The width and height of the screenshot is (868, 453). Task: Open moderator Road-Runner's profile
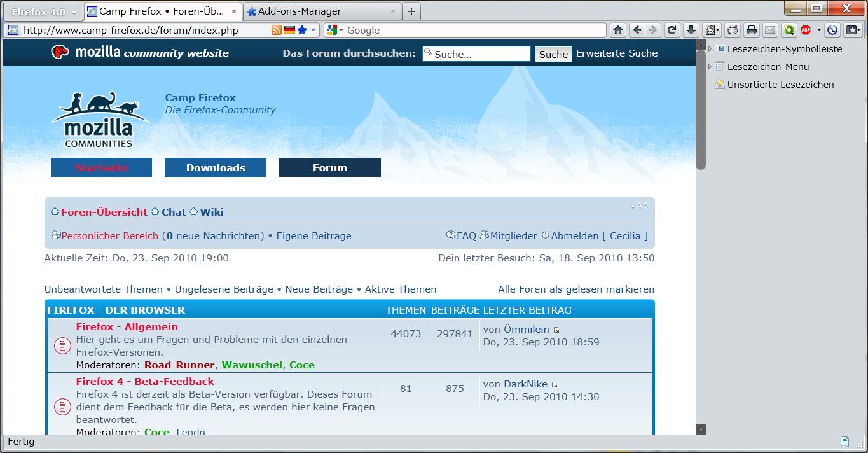click(179, 365)
